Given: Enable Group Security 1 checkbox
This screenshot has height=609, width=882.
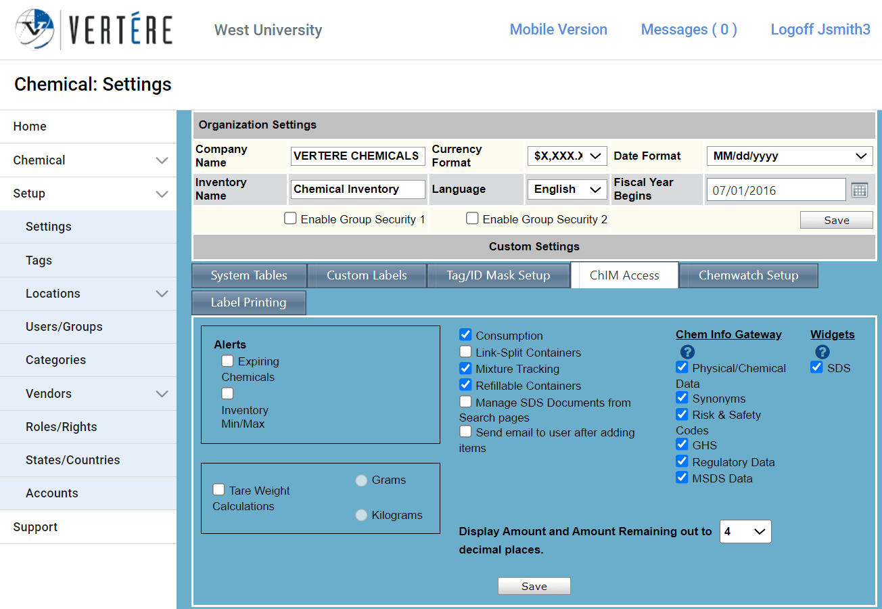Looking at the screenshot, I should [x=290, y=219].
